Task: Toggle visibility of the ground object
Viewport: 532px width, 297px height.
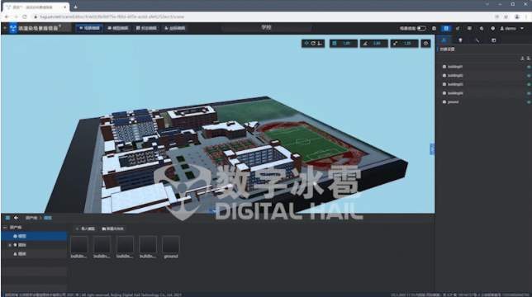Action: 528,102
